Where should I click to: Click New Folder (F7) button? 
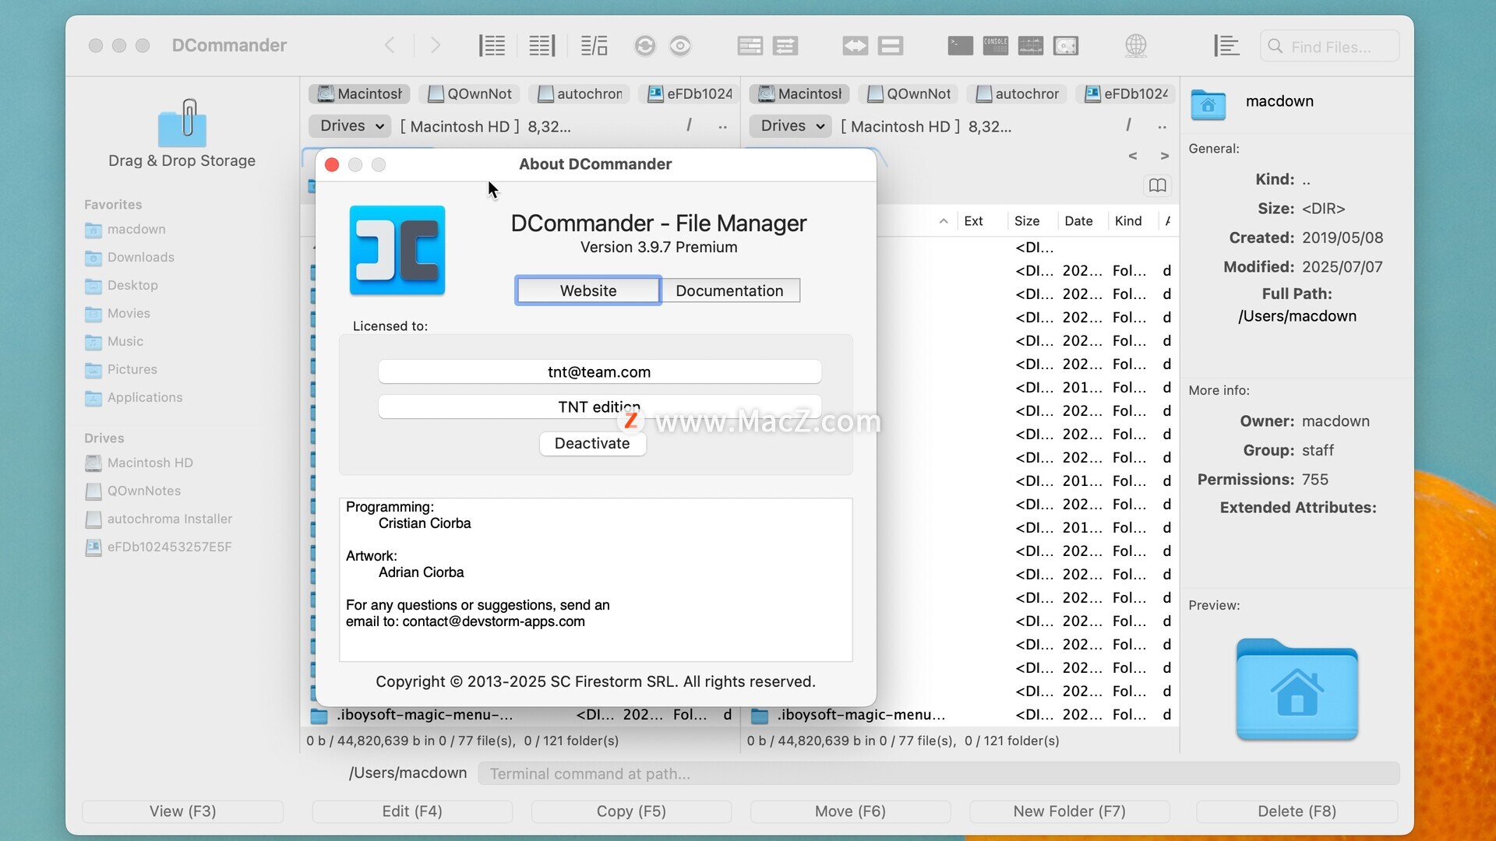pyautogui.click(x=1069, y=811)
